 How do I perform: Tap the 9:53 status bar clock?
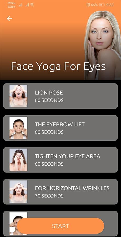(x=110, y=5)
